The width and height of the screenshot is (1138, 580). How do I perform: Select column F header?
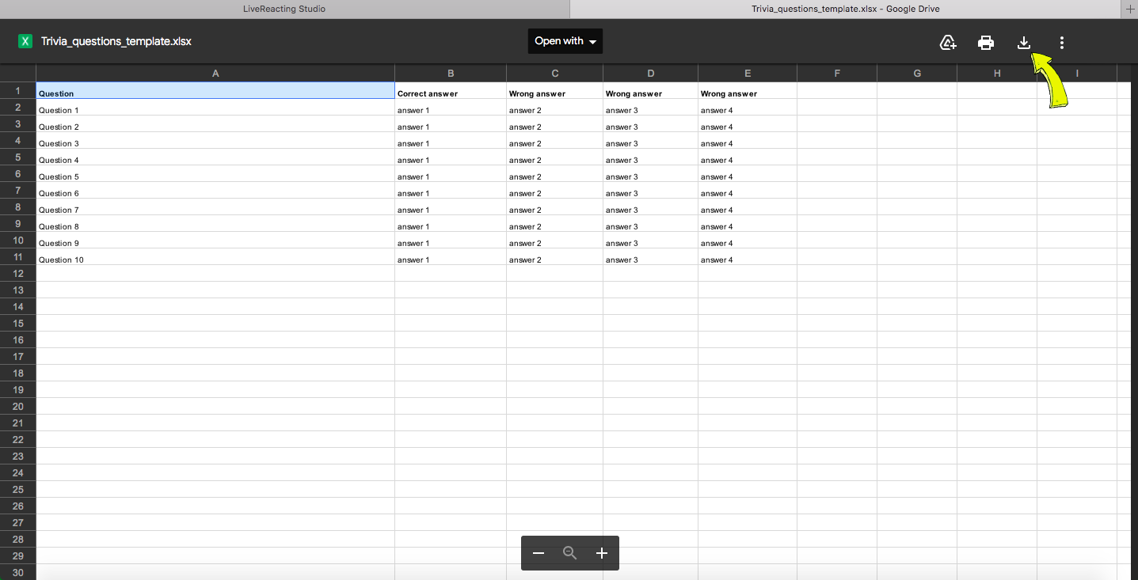(x=837, y=73)
